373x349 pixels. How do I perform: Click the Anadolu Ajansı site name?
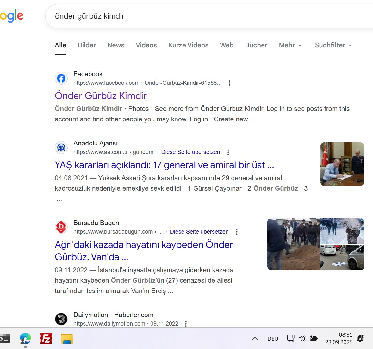pos(96,143)
